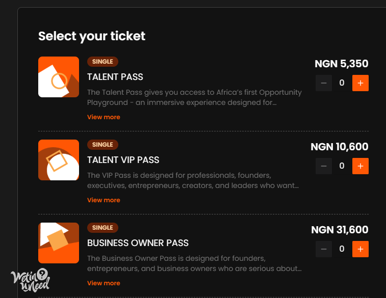Click the Talent Pass ticket thumbnail

coord(59,77)
